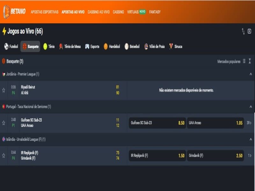255x191 pixels.
Task: Click the Basquete (3) section heading
Action: [15, 61]
